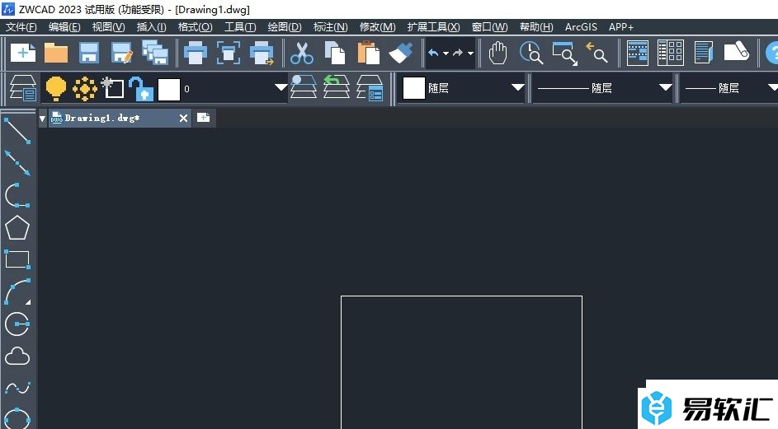Open the lineweight 随层 dropdown
This screenshot has height=429, width=778.
772,87
